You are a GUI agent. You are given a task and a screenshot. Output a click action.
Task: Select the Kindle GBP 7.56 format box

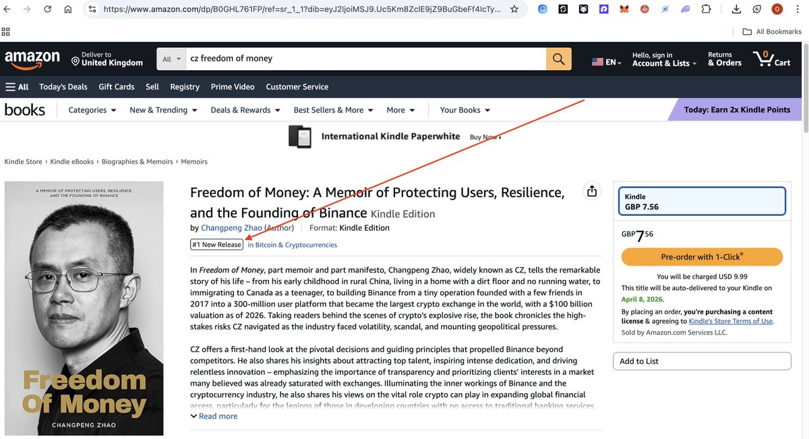click(702, 202)
